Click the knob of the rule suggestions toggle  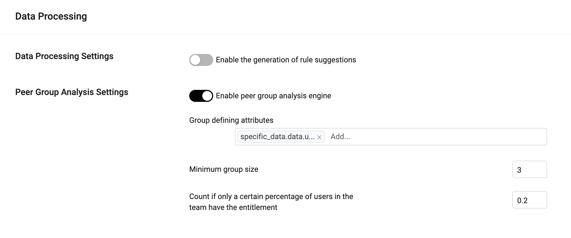point(196,60)
